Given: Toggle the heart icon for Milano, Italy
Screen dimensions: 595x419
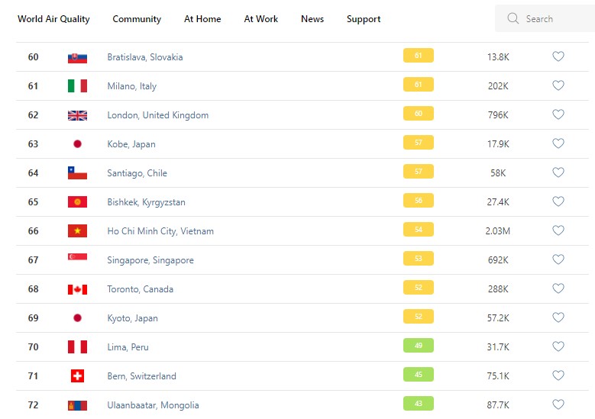Looking at the screenshot, I should click(558, 85).
